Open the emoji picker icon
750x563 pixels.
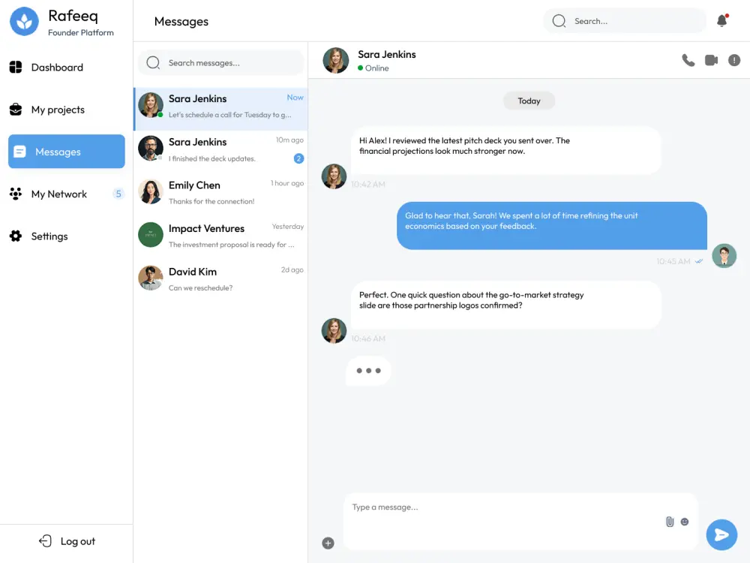coord(685,522)
